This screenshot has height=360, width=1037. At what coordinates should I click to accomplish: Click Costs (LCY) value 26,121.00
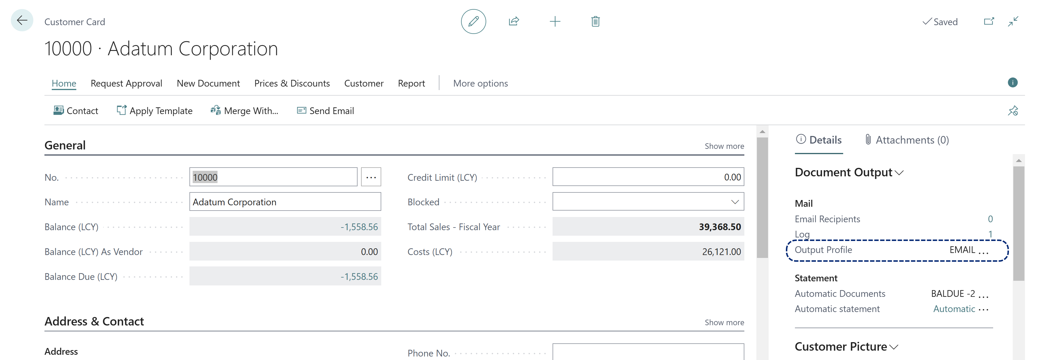click(721, 252)
